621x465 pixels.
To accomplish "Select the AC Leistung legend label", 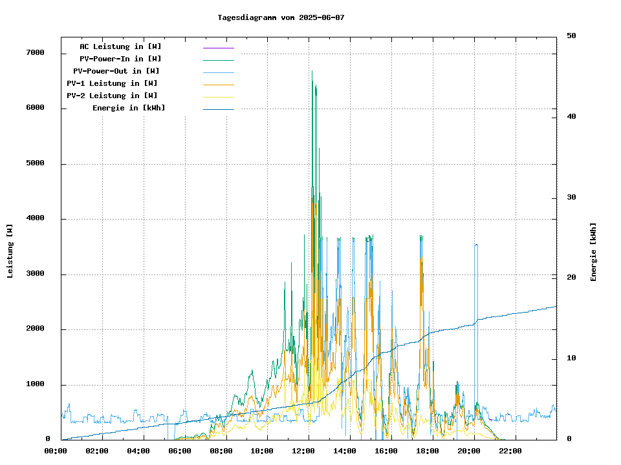I will pyautogui.click(x=120, y=46).
